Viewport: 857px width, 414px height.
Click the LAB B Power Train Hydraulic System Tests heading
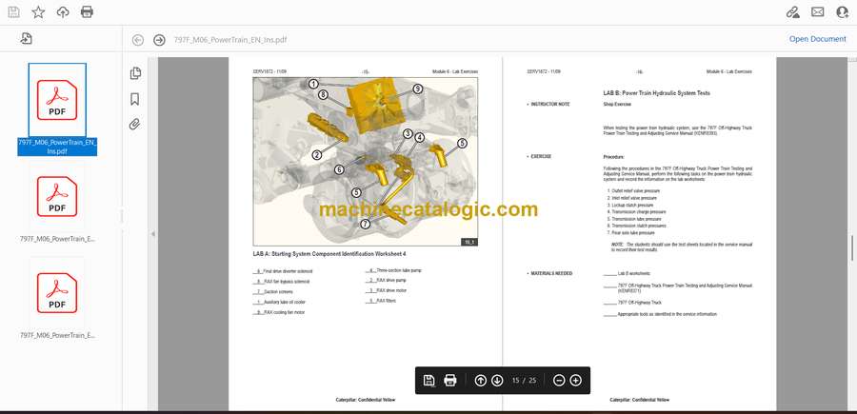point(656,93)
